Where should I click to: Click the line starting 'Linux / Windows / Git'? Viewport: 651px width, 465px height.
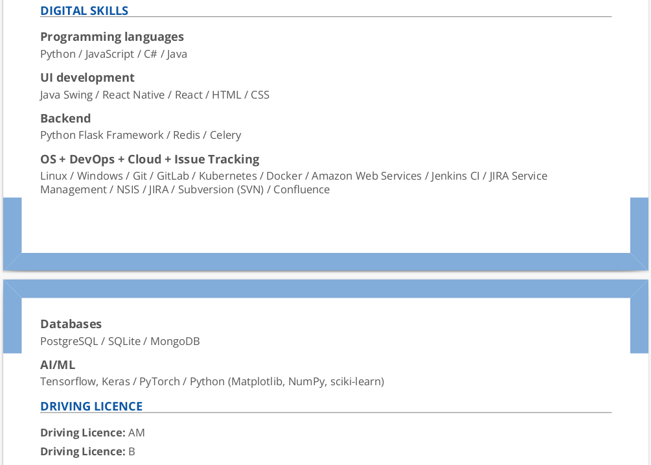tap(293, 176)
